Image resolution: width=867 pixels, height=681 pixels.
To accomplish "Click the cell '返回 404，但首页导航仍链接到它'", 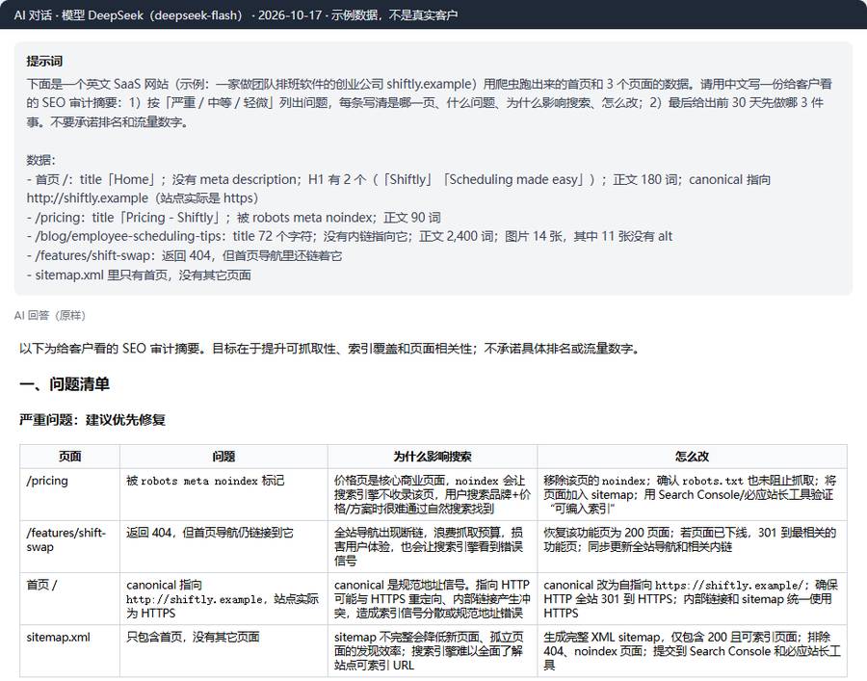I will click(223, 546).
